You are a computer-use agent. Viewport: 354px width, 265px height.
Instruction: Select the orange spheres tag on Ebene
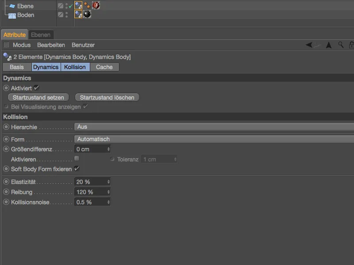click(87, 5)
